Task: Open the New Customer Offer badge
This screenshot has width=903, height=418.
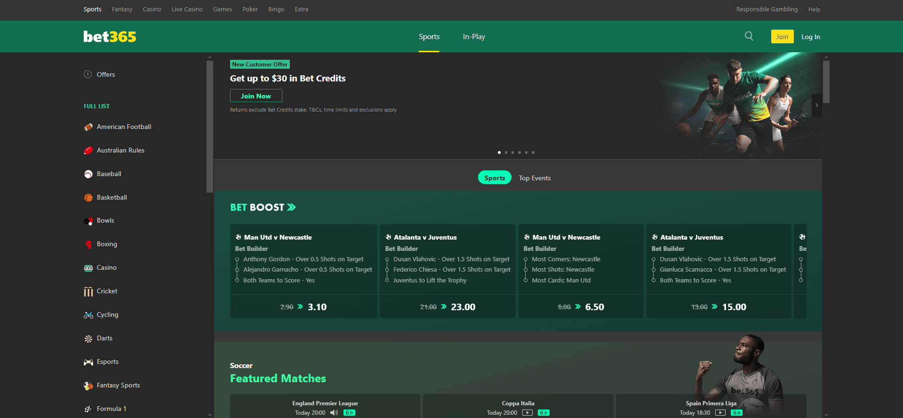Action: [260, 64]
